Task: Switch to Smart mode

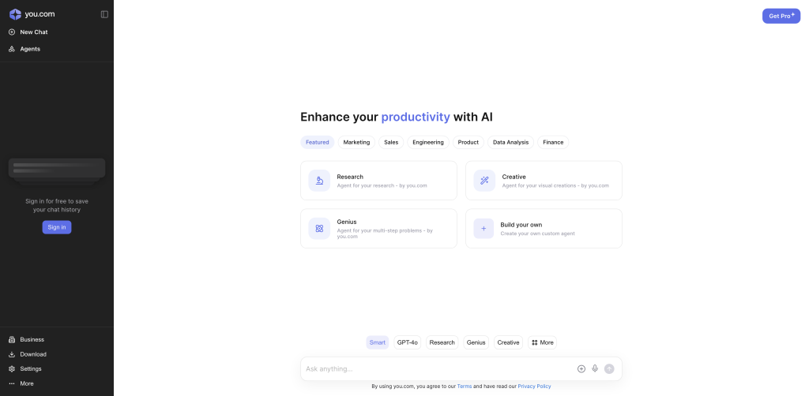Action: click(x=378, y=342)
